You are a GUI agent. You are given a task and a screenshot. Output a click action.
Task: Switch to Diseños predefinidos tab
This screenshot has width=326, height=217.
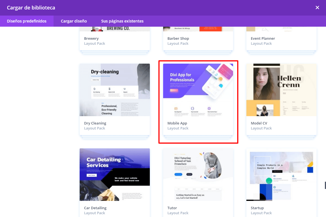(27, 21)
